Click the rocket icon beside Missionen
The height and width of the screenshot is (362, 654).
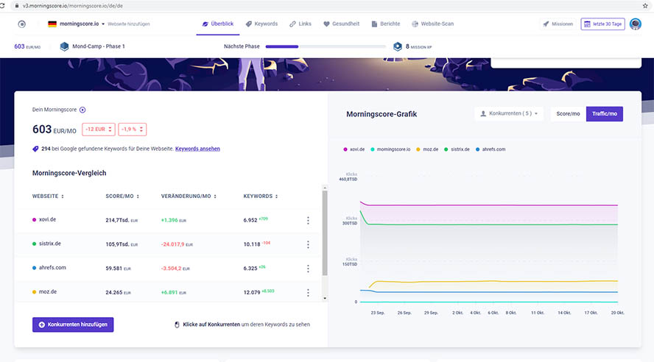[546, 24]
